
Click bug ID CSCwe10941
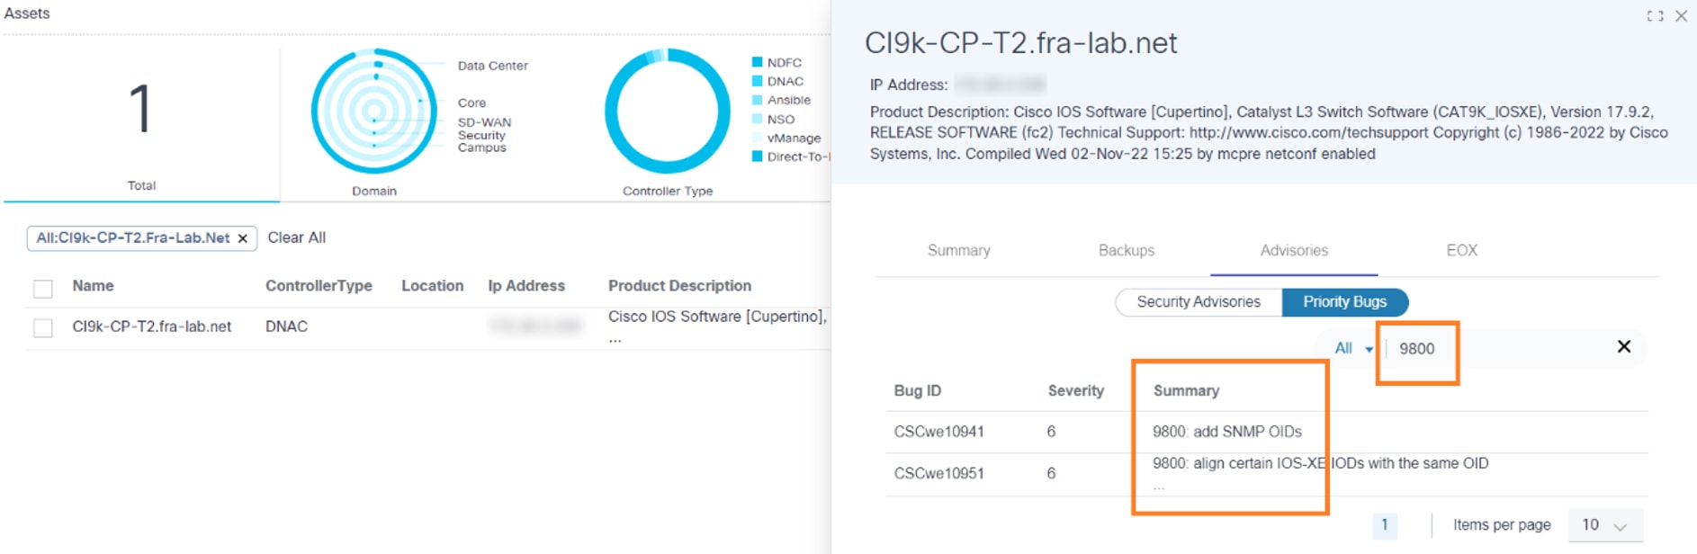click(x=938, y=432)
